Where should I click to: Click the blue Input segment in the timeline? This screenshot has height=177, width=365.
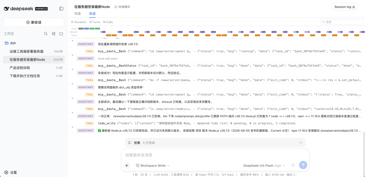[x=87, y=29]
